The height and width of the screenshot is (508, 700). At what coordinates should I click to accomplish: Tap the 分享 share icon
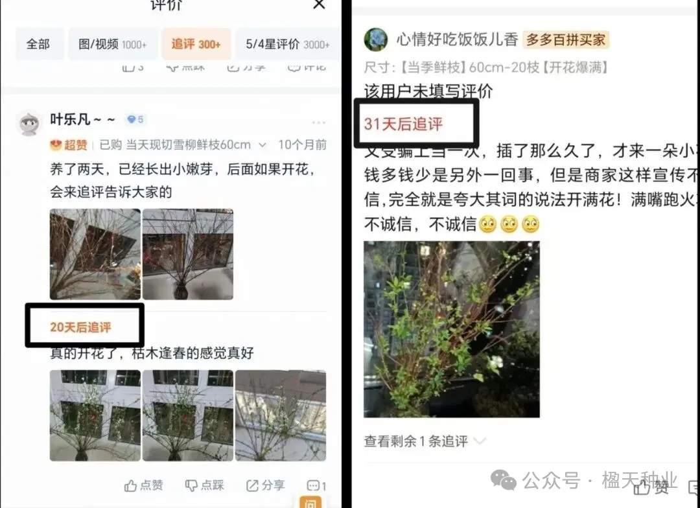[252, 486]
